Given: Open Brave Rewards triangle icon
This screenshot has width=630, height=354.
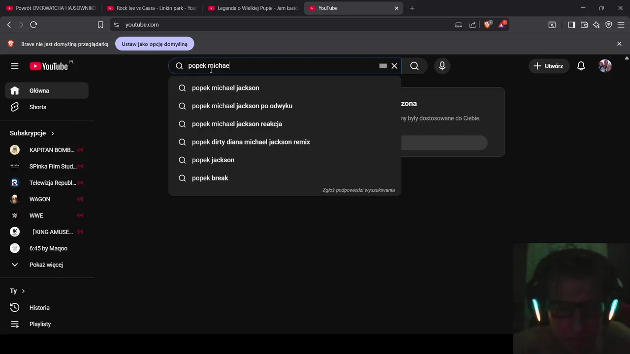Looking at the screenshot, I should (502, 25).
